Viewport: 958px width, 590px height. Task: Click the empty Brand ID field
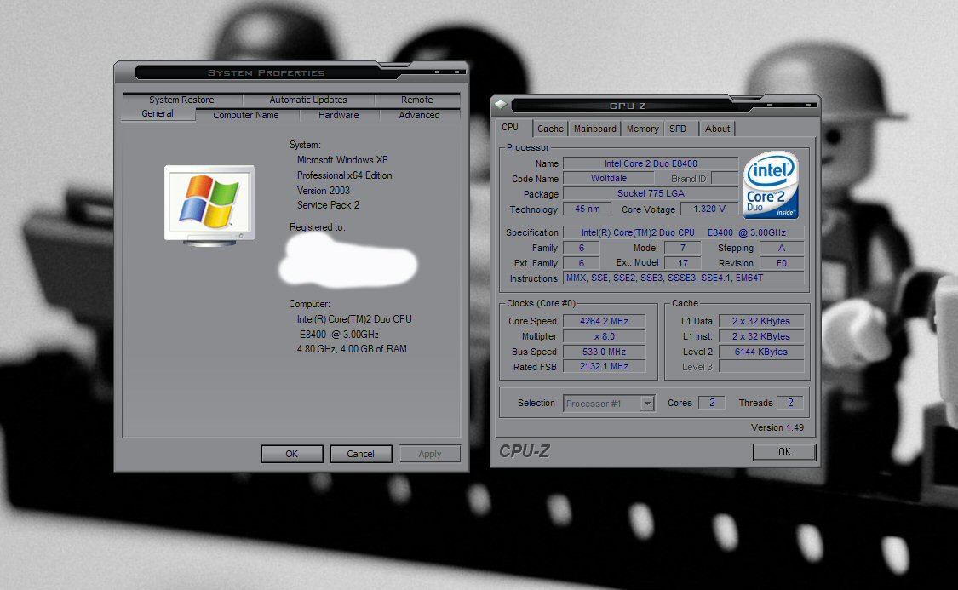point(725,178)
